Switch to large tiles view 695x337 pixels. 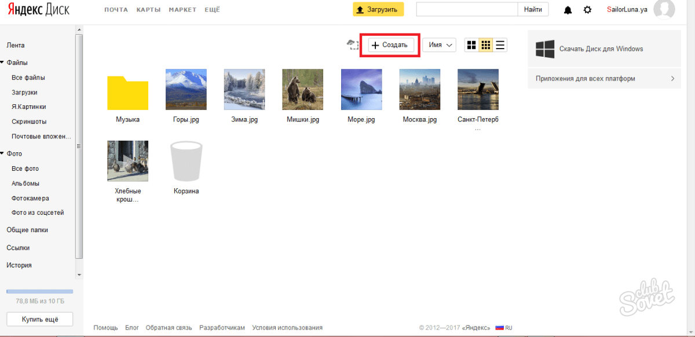[471, 45]
